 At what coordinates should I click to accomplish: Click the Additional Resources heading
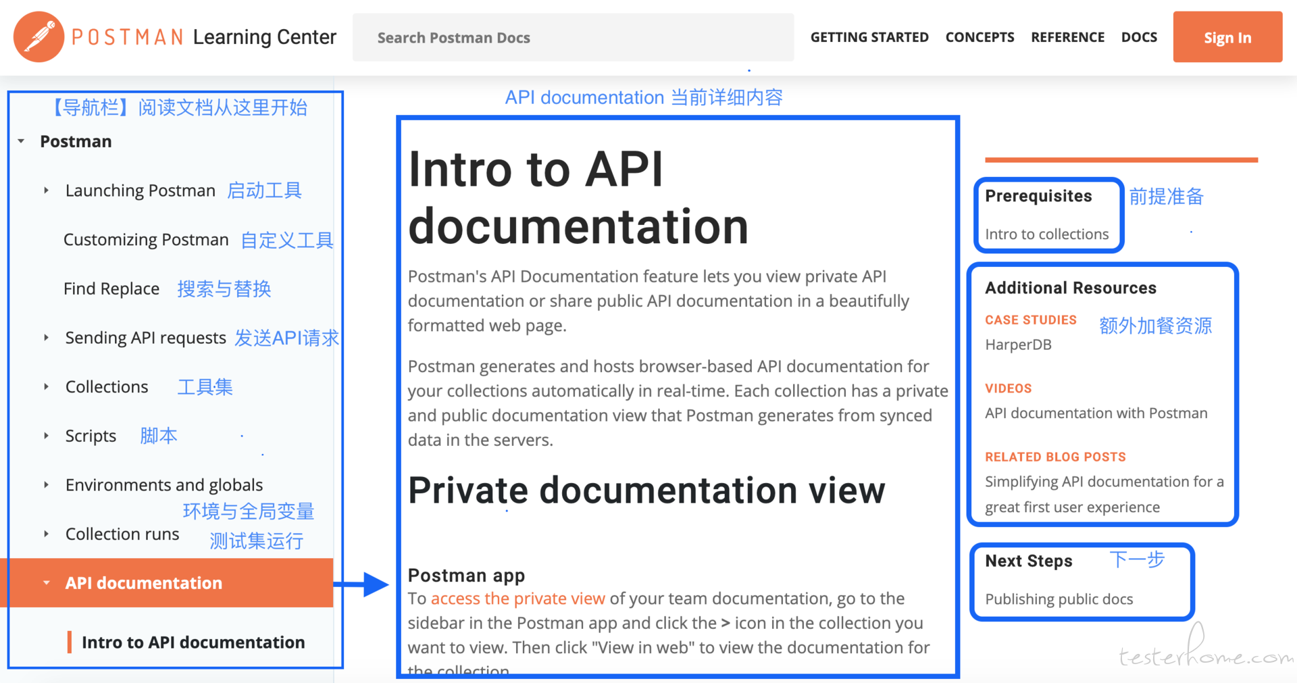[x=1071, y=288]
